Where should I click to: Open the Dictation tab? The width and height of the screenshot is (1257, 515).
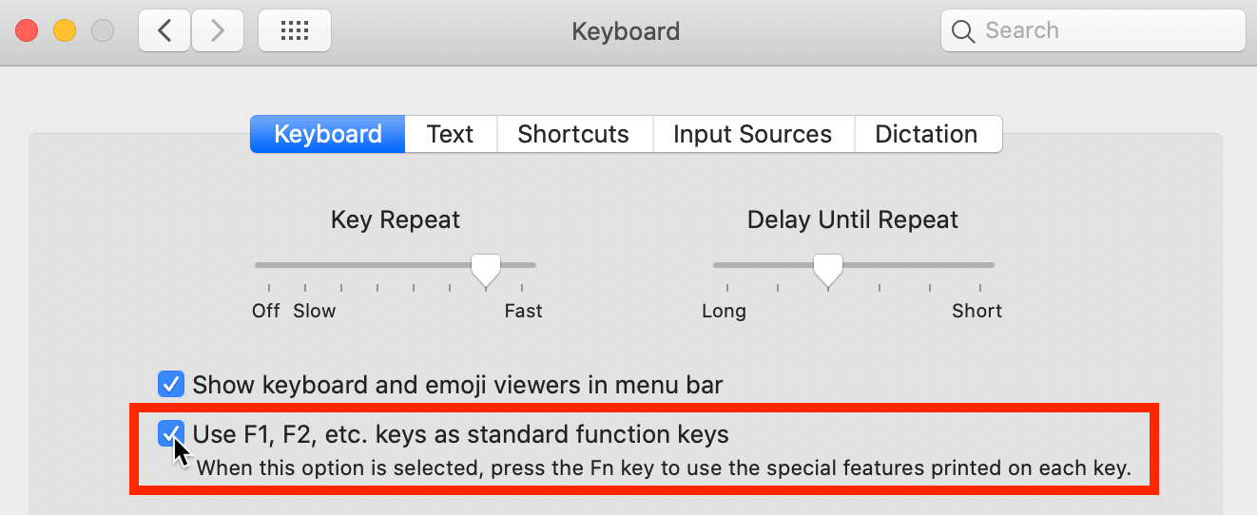click(926, 134)
